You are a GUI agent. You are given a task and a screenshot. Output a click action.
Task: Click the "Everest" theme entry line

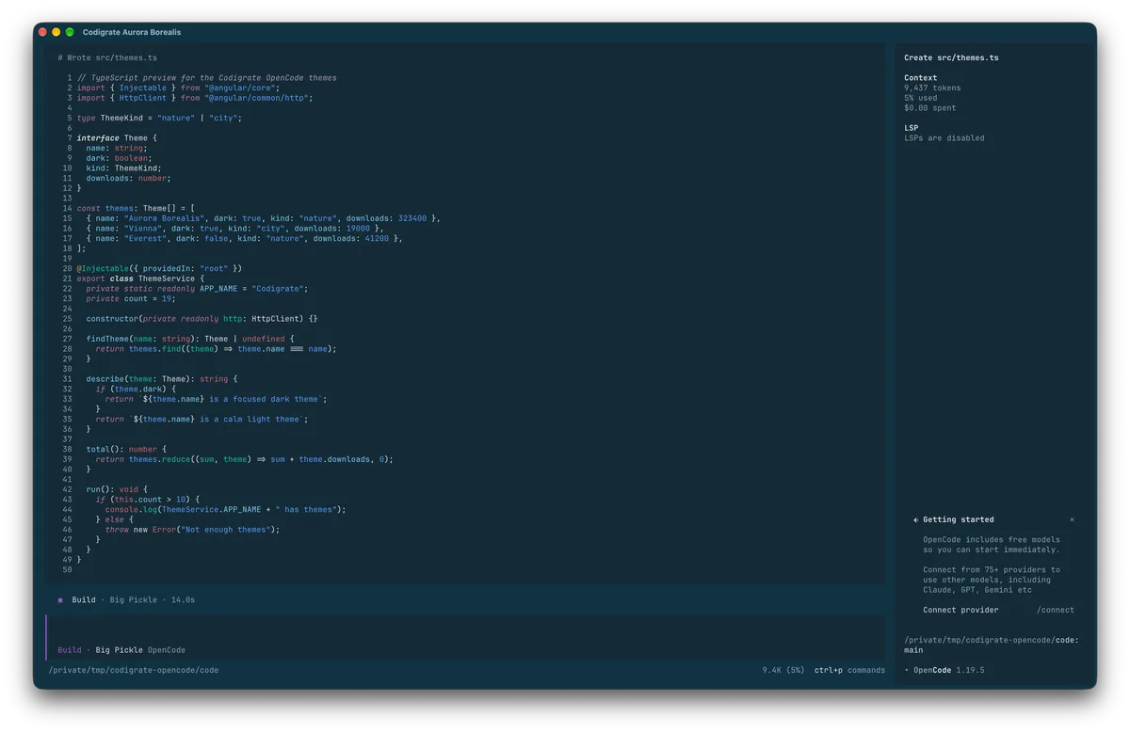pos(244,238)
